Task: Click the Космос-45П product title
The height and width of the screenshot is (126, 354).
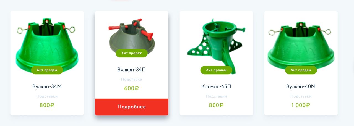Action: (216, 86)
